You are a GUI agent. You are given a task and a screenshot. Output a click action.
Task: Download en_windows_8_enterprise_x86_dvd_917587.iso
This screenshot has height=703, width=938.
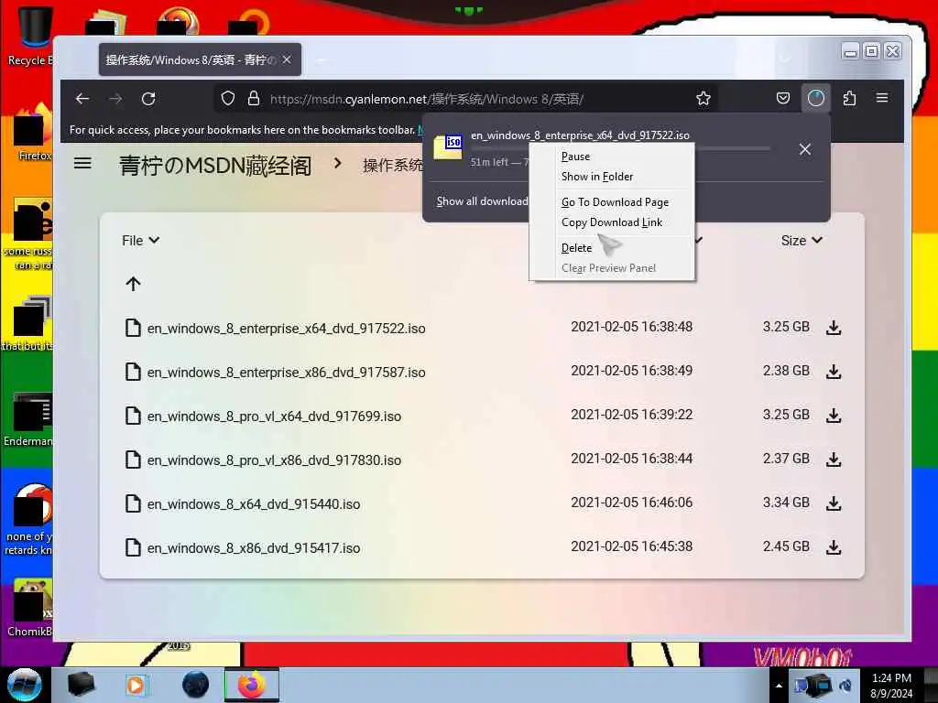point(834,372)
